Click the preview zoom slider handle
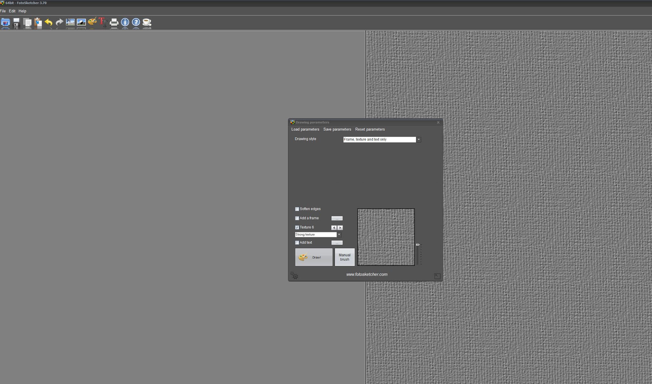This screenshot has height=384, width=652. [x=418, y=244]
